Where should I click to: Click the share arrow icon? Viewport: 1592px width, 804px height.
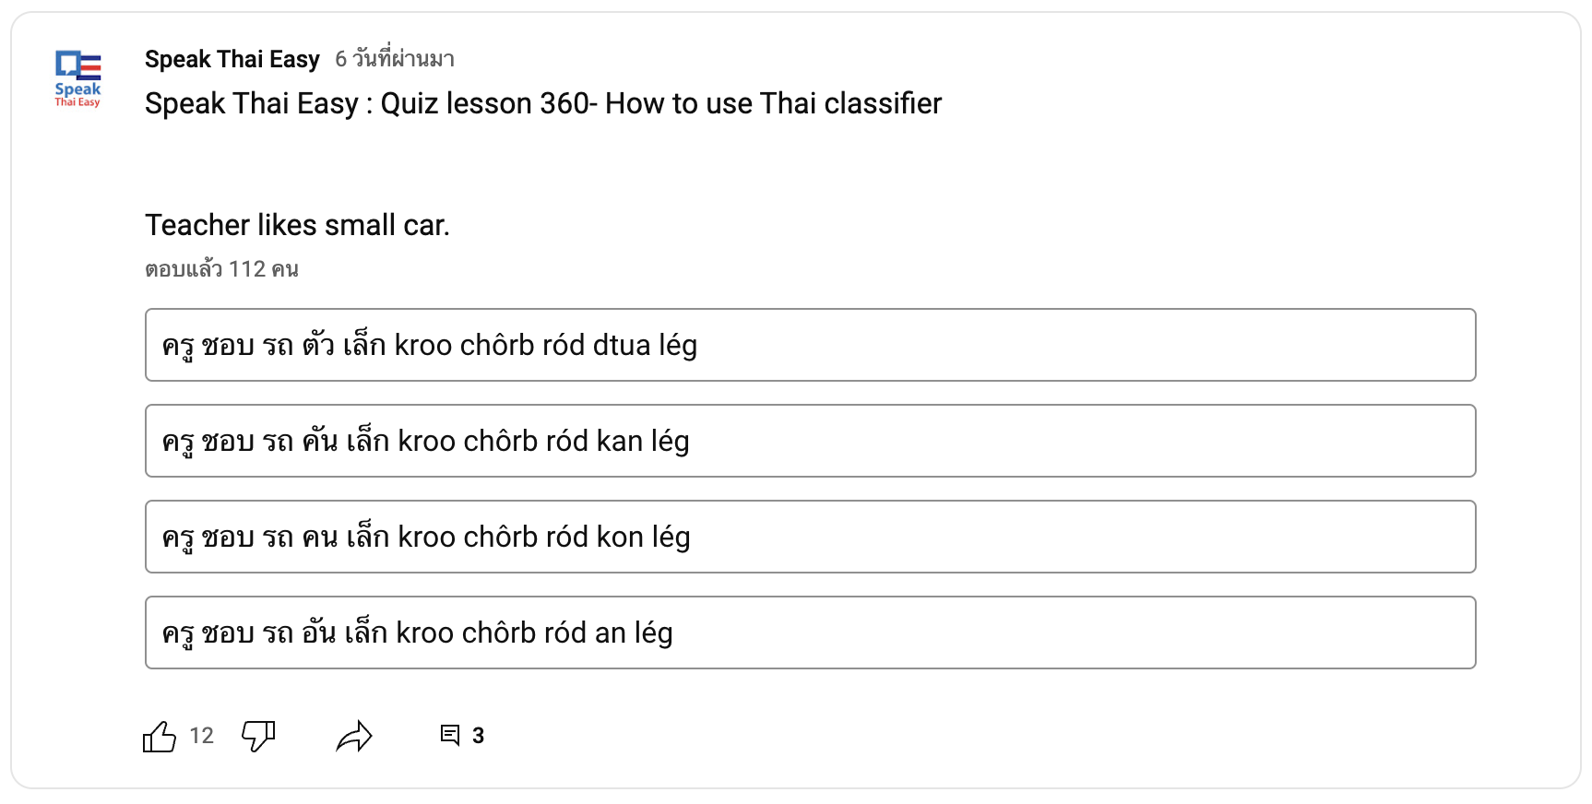pos(354,736)
